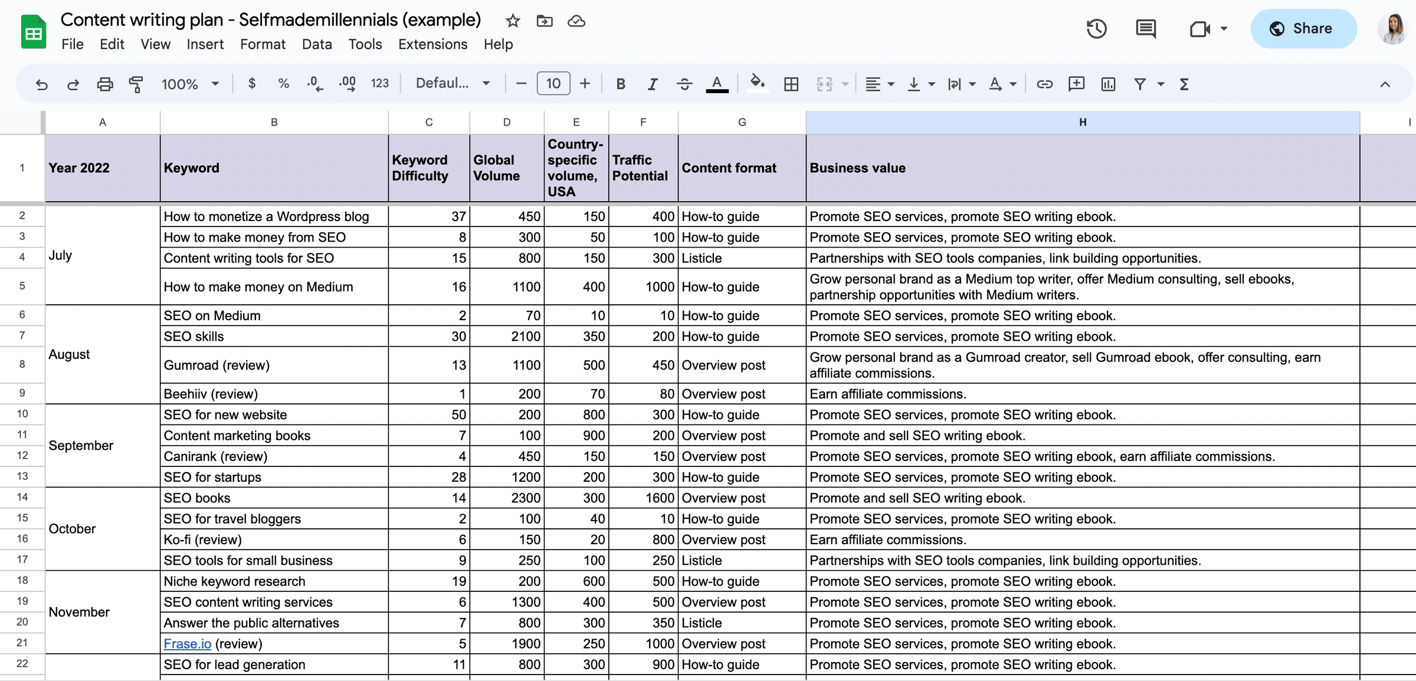1416x681 pixels.
Task: Open the Frase.io link
Action: click(x=187, y=643)
